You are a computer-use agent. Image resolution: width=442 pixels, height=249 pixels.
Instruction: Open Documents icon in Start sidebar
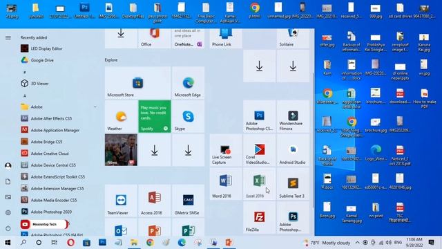8,181
